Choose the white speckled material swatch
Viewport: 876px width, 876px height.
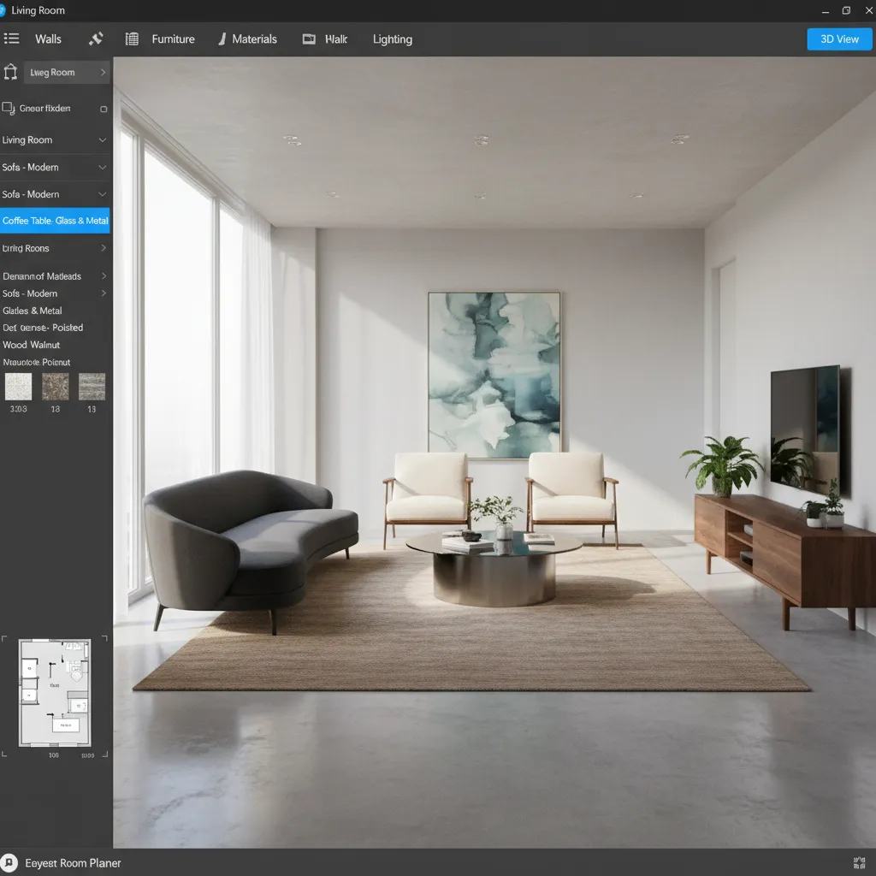tap(18, 387)
